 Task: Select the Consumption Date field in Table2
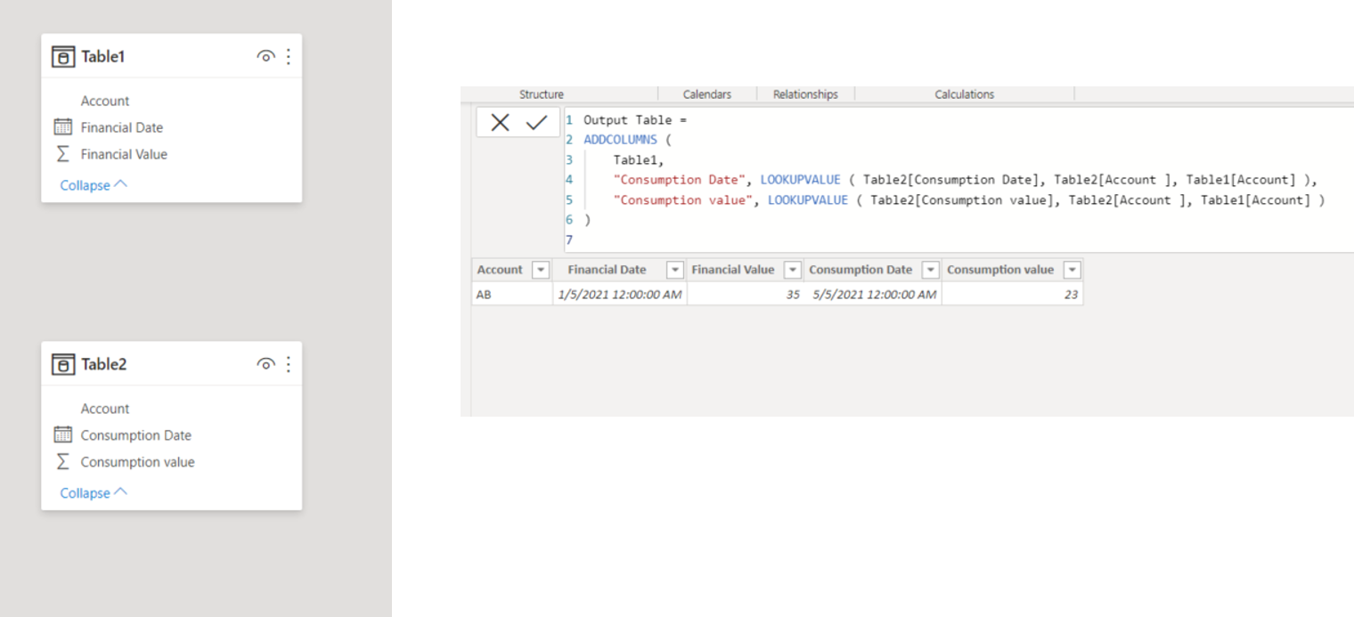[136, 435]
